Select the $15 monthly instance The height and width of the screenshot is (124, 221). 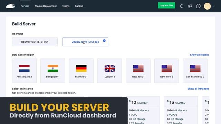tap(181, 110)
